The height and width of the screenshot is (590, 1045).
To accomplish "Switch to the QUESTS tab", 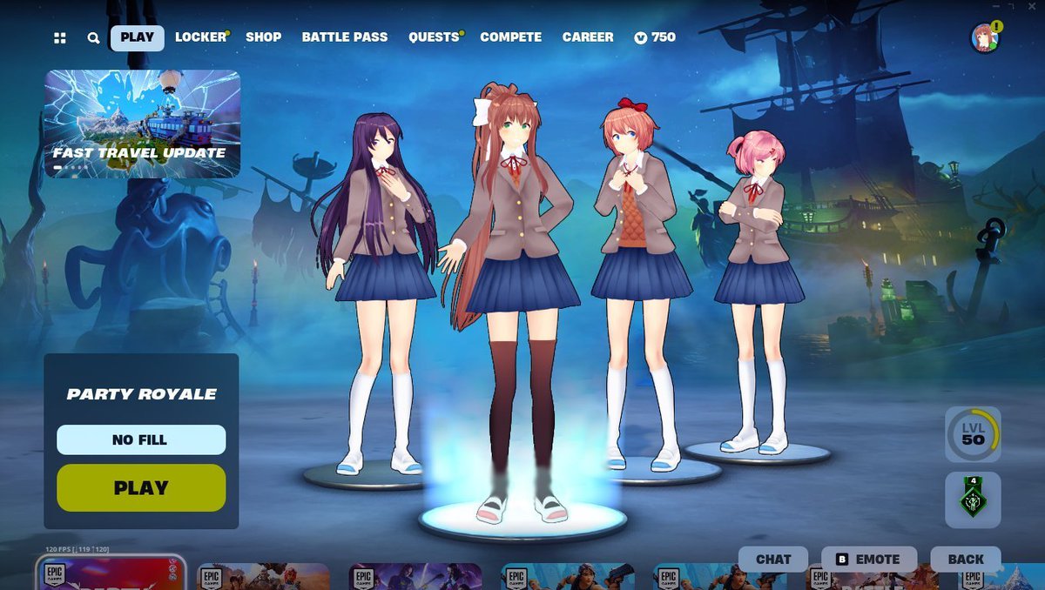I will click(x=435, y=37).
